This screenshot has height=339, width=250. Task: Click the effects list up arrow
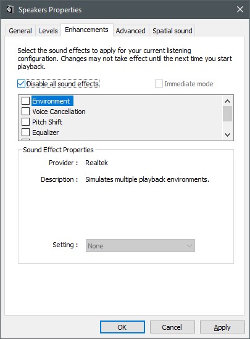[x=227, y=101]
